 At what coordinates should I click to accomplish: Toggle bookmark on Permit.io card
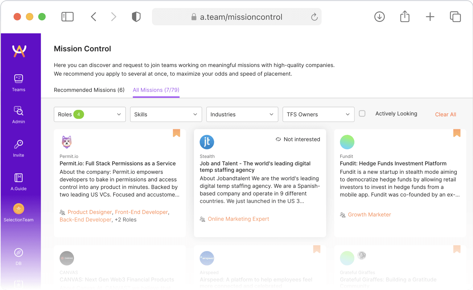176,133
